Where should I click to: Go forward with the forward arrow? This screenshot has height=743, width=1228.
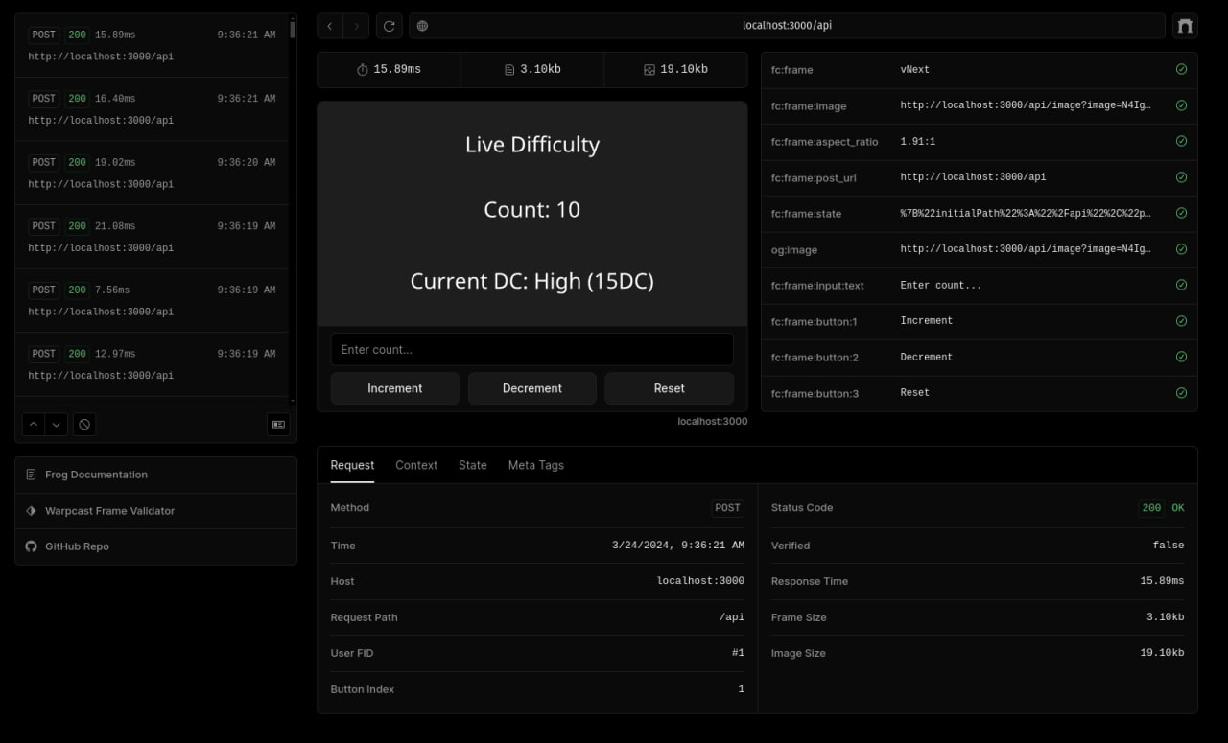pos(356,26)
